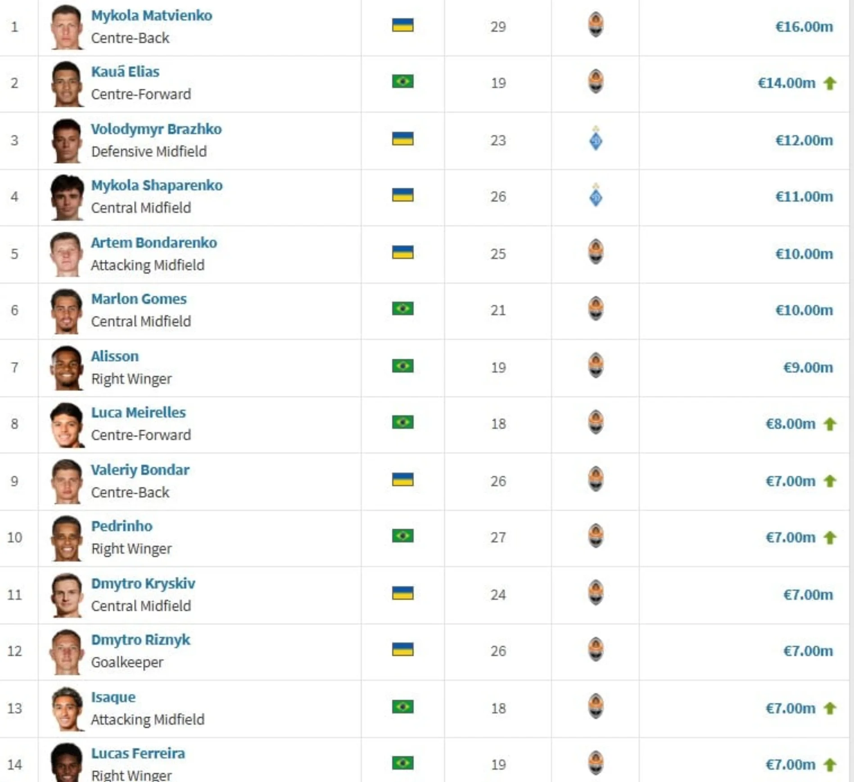Click €16.00m market value link
This screenshot has width=854, height=782.
[x=804, y=27]
